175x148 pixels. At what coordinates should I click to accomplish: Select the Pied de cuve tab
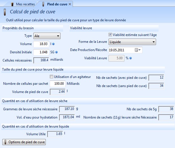pyautogui.click(x=57, y=4)
